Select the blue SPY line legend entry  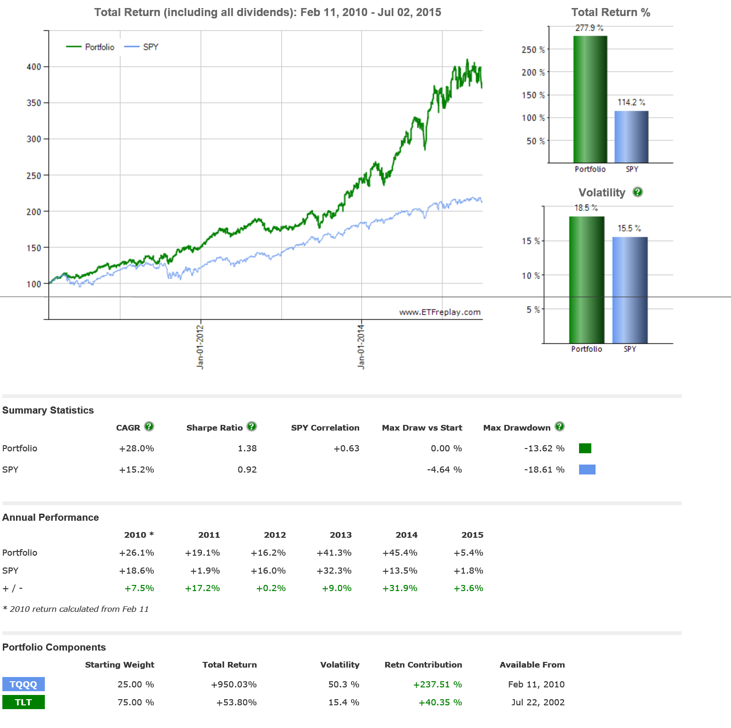pyautogui.click(x=142, y=47)
